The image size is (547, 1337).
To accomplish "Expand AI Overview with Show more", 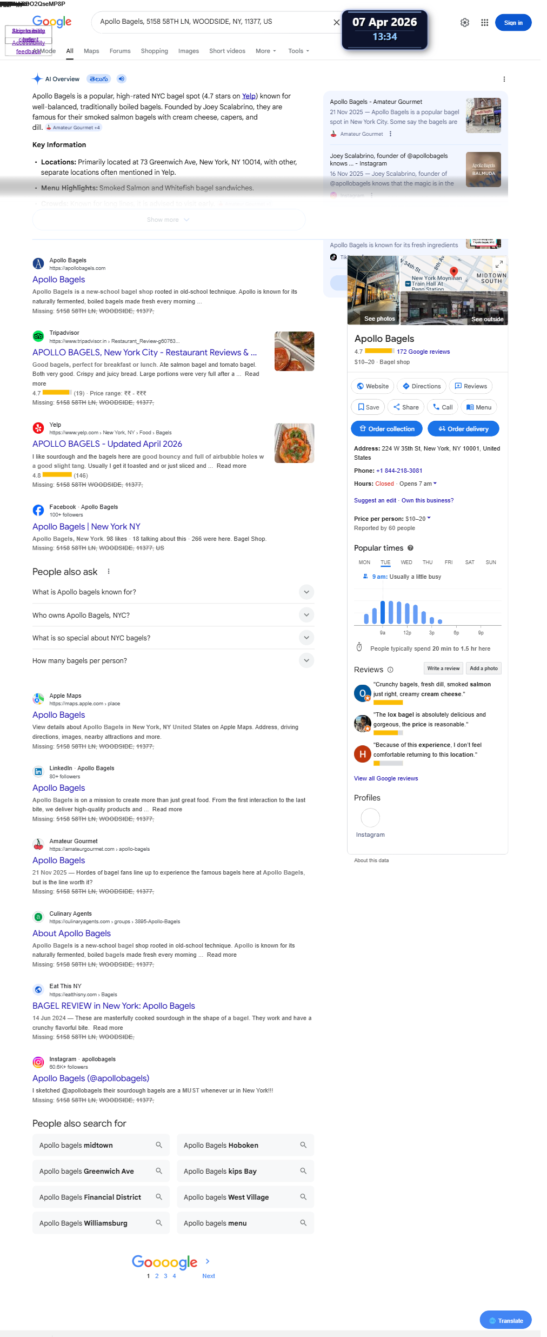I will pos(169,220).
